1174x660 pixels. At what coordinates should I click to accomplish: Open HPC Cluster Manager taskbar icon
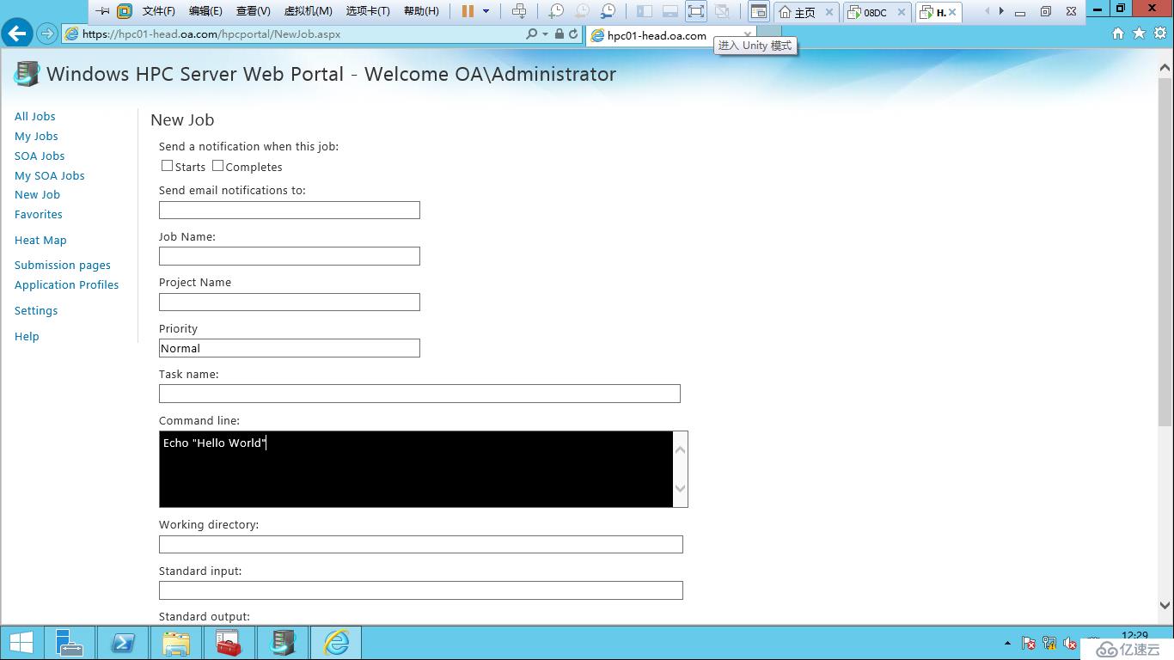tap(282, 643)
